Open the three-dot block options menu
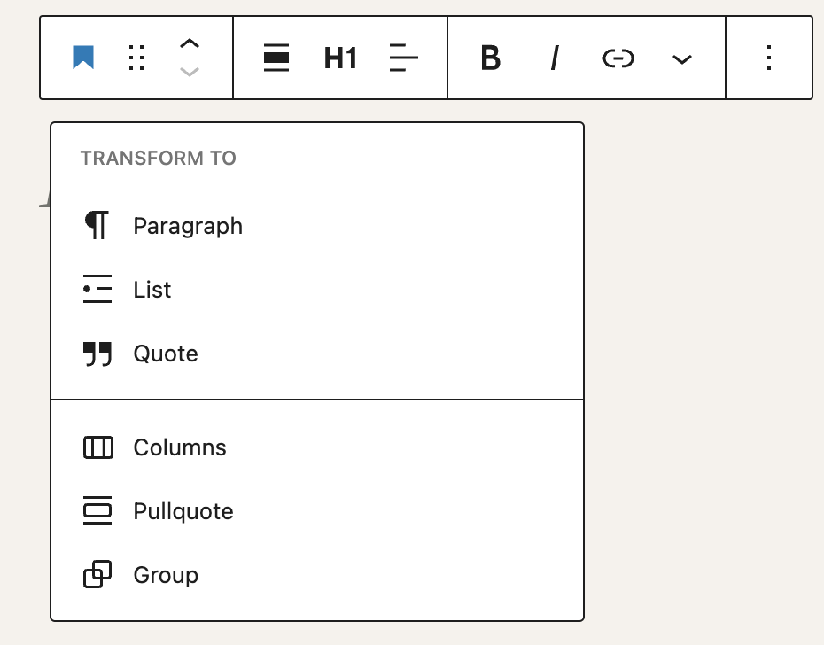The image size is (824, 645). click(x=768, y=58)
